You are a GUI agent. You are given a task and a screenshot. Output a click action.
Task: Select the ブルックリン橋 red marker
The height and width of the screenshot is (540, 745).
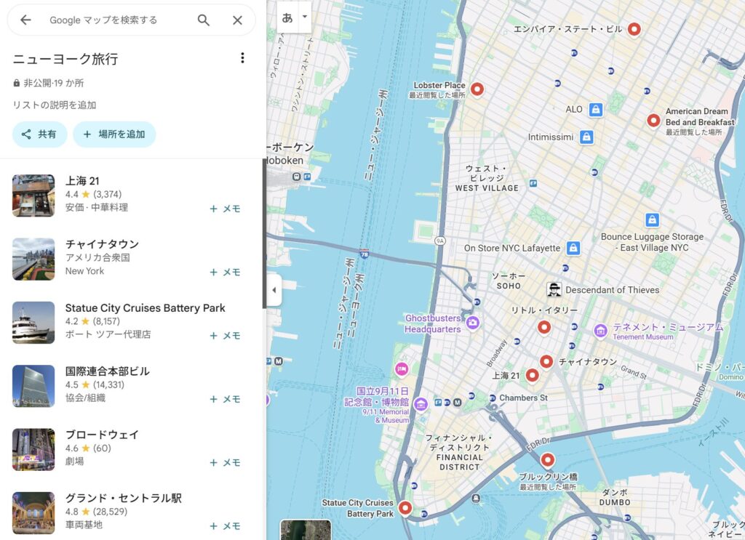547,459
